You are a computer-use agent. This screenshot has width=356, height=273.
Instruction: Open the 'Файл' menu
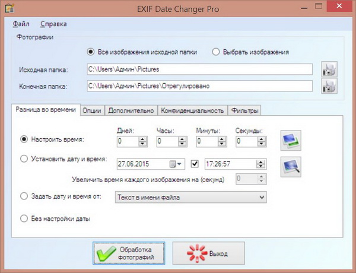pyautogui.click(x=21, y=24)
